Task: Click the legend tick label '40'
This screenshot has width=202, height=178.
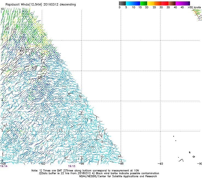Action: click(175, 7)
